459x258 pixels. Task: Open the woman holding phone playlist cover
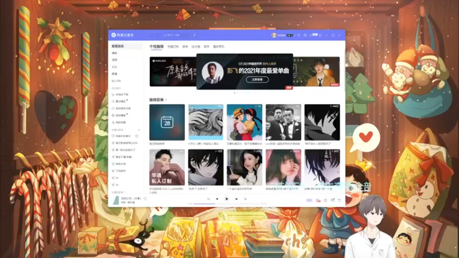(x=244, y=167)
